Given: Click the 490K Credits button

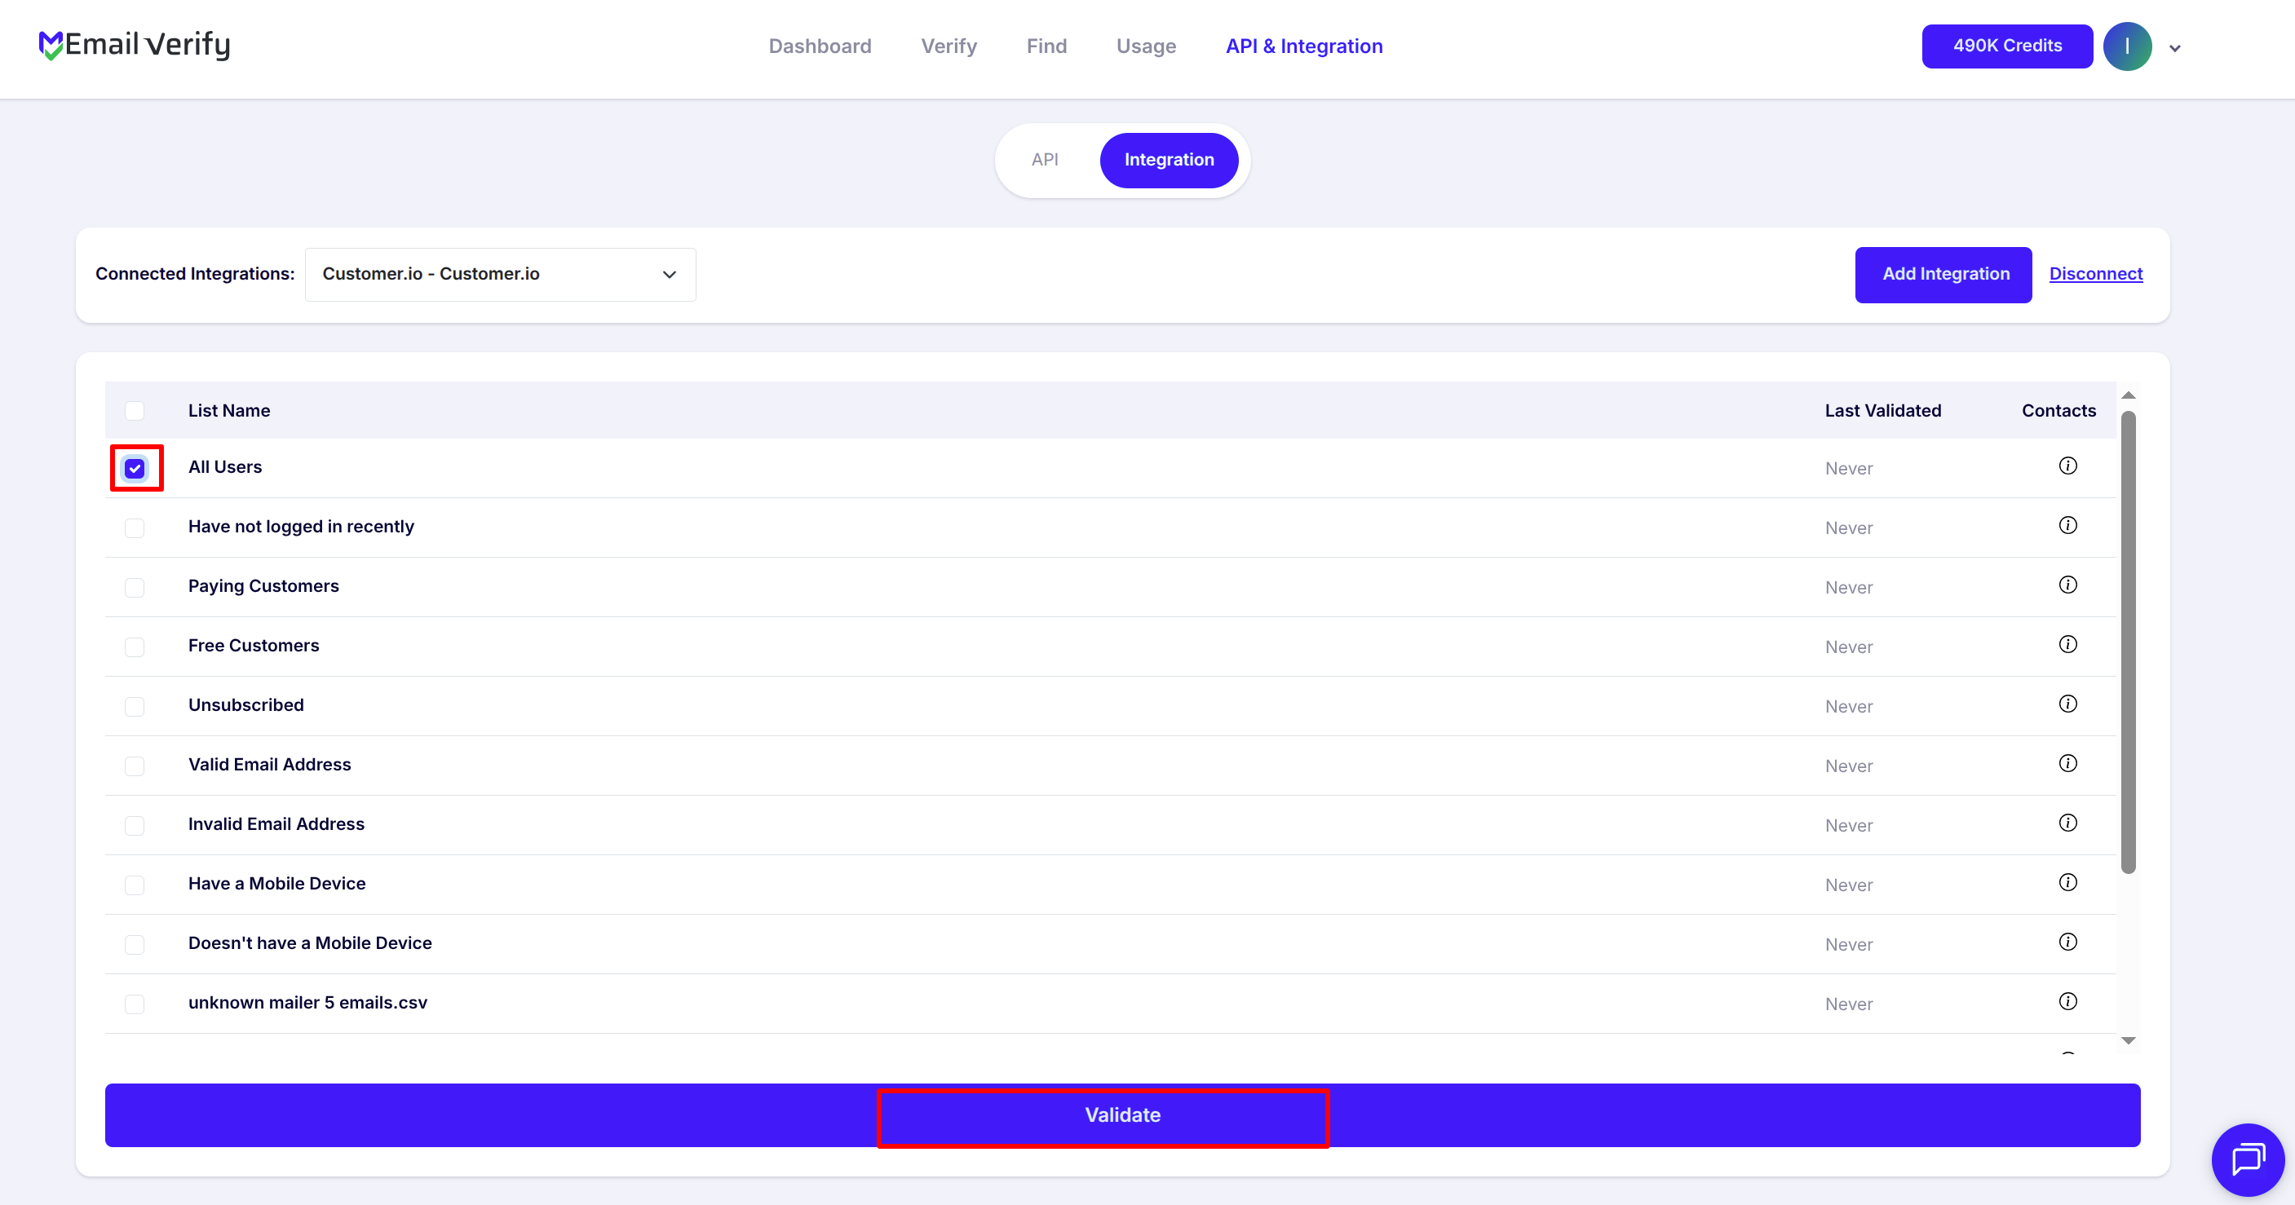Looking at the screenshot, I should tap(2007, 46).
